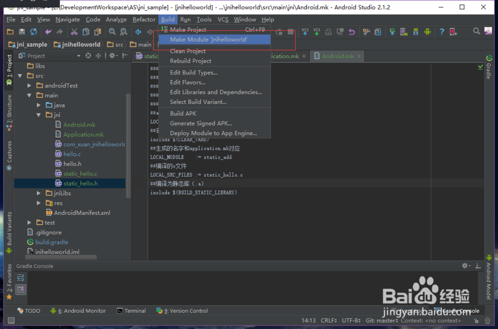The image size is (498, 329).
Task: Open the Project panel gear settings dropdown
Action: (x=114, y=56)
